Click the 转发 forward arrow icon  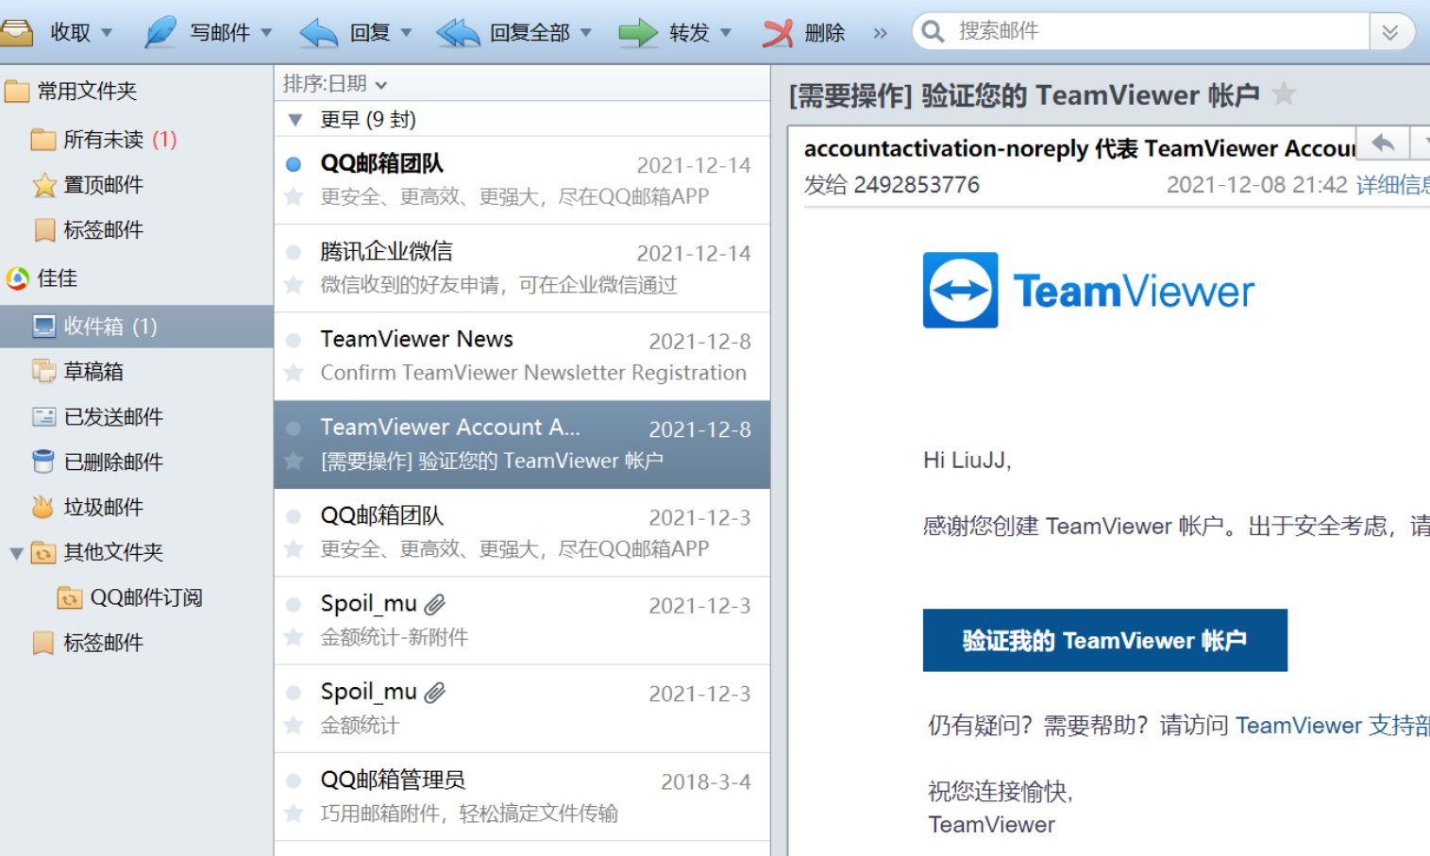pos(638,33)
